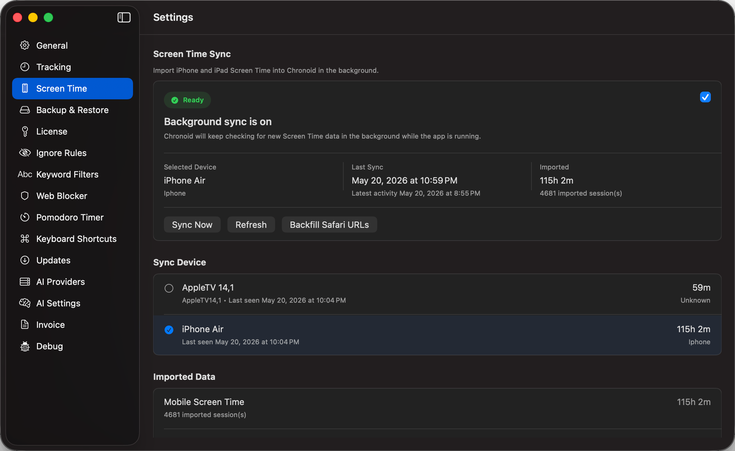735x451 pixels.
Task: Go to Tracking settings
Action: [73, 67]
